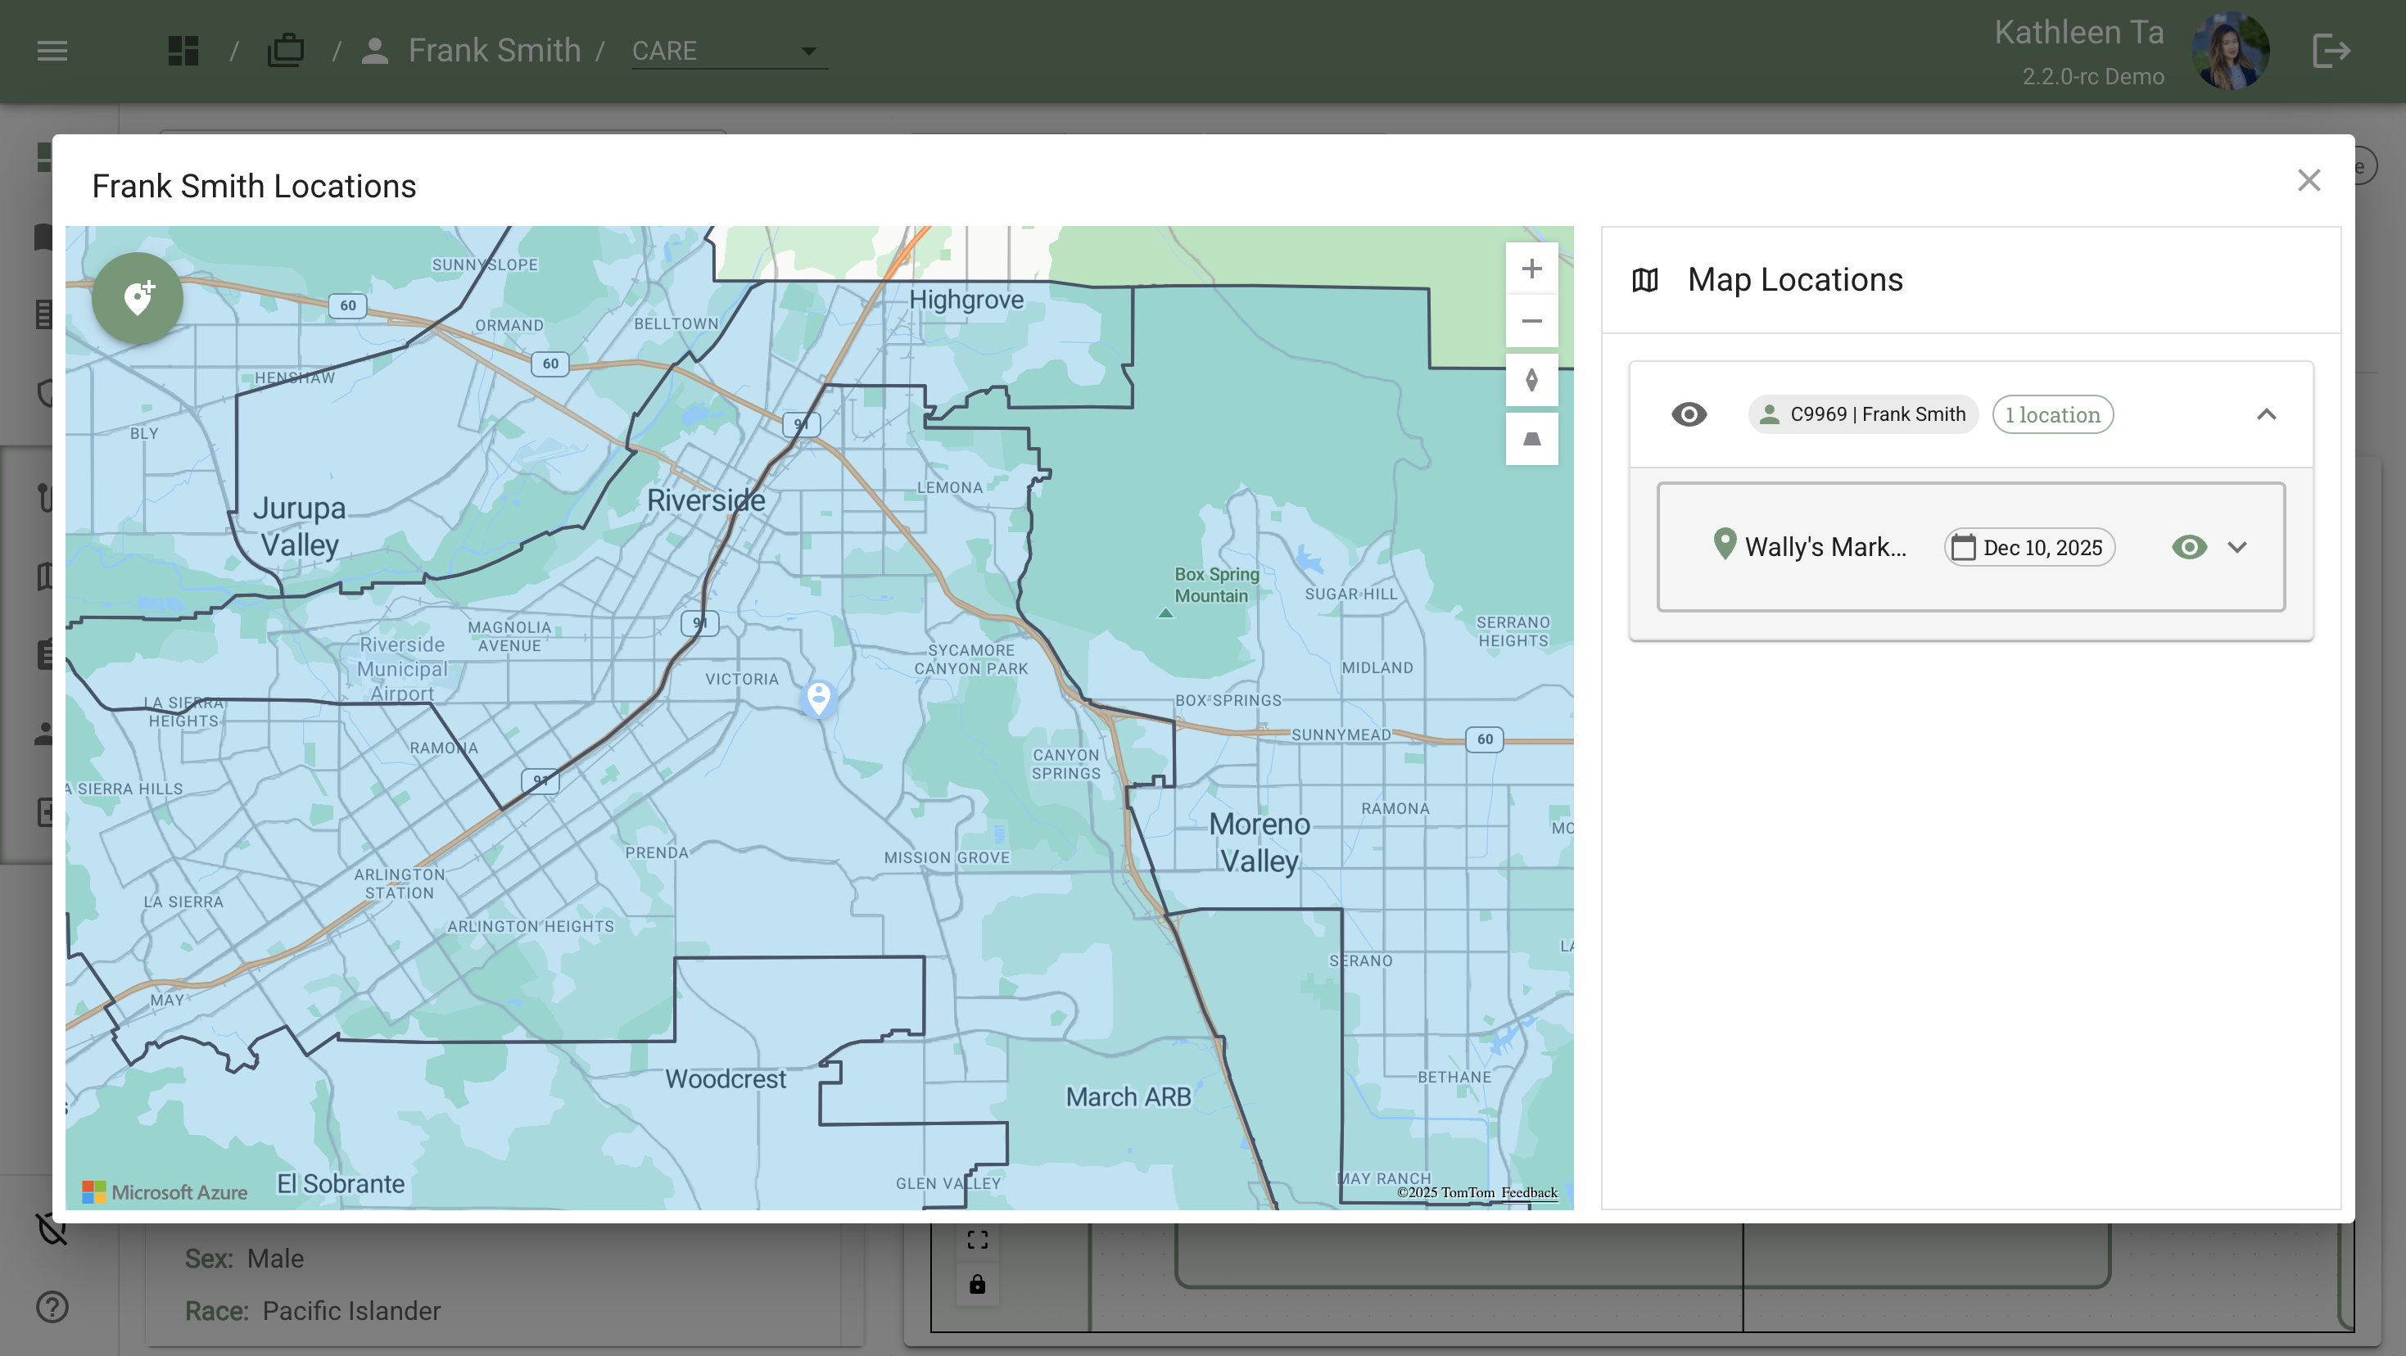
Task: Click the 1 location badge
Action: pos(2052,414)
